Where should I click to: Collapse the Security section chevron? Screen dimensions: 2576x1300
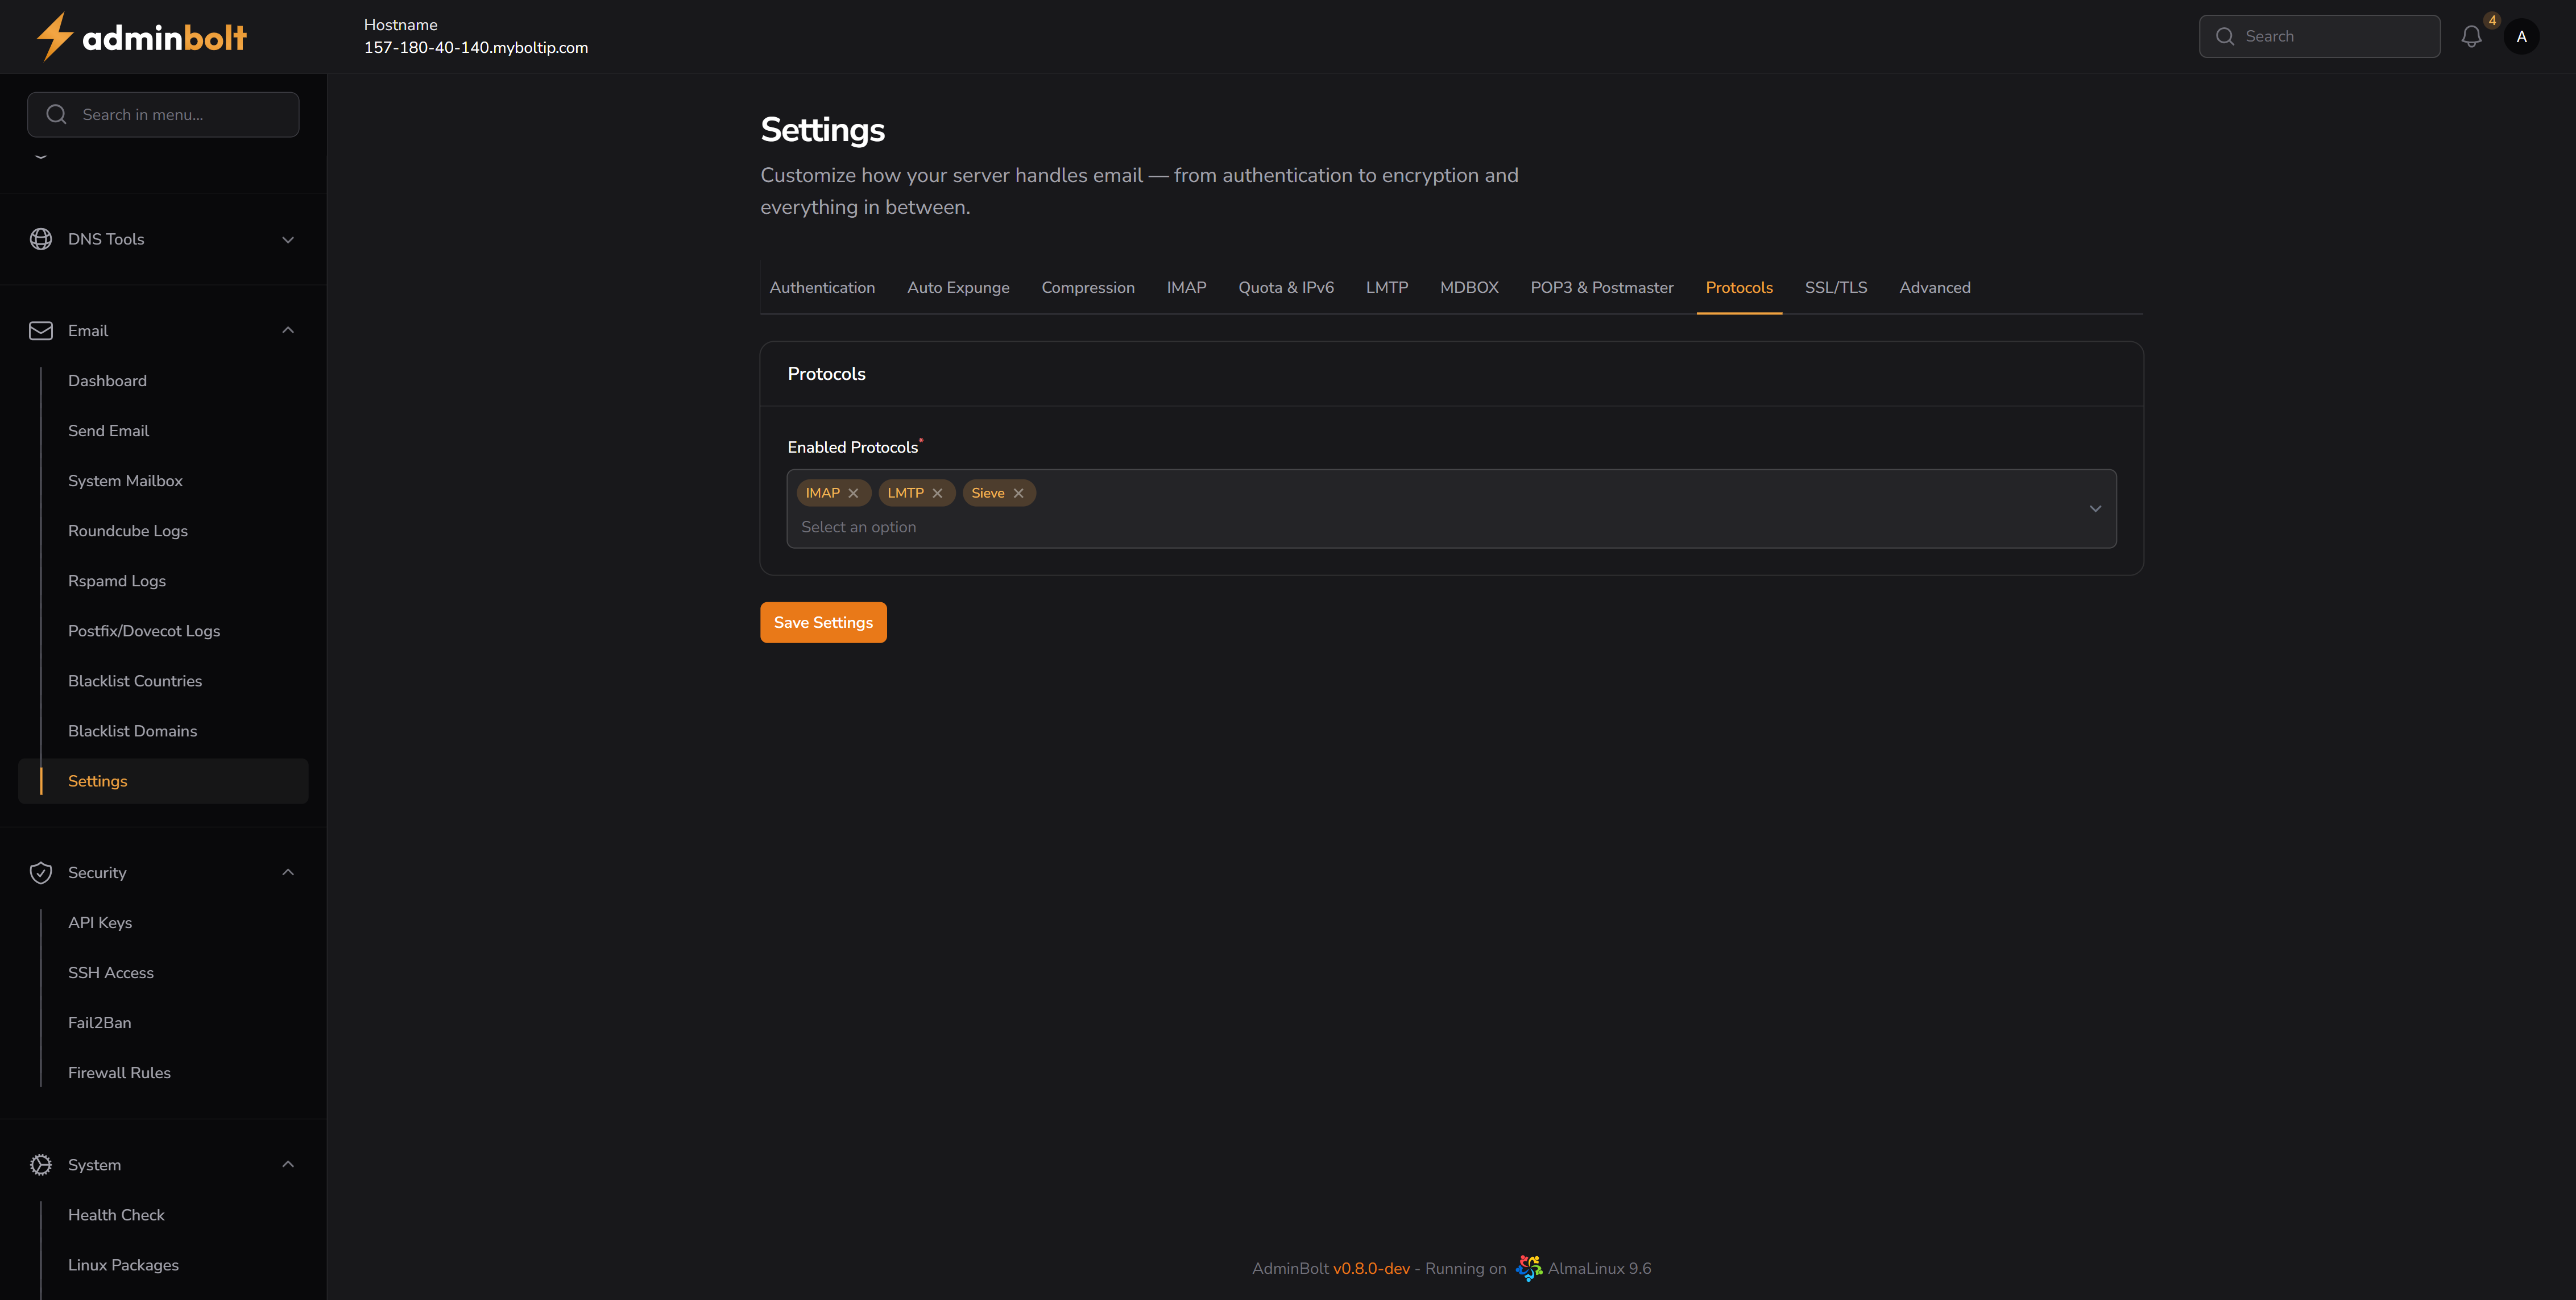[x=288, y=873]
